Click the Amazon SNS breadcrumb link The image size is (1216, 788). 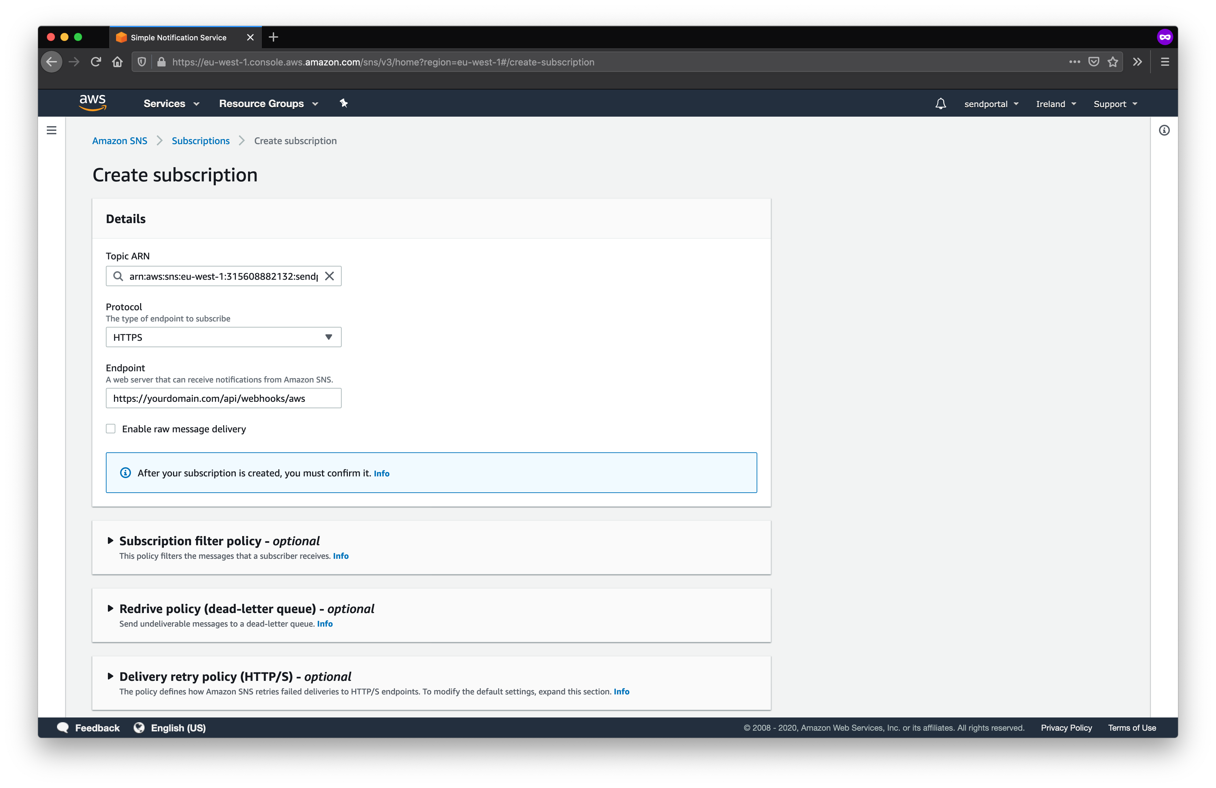click(119, 141)
